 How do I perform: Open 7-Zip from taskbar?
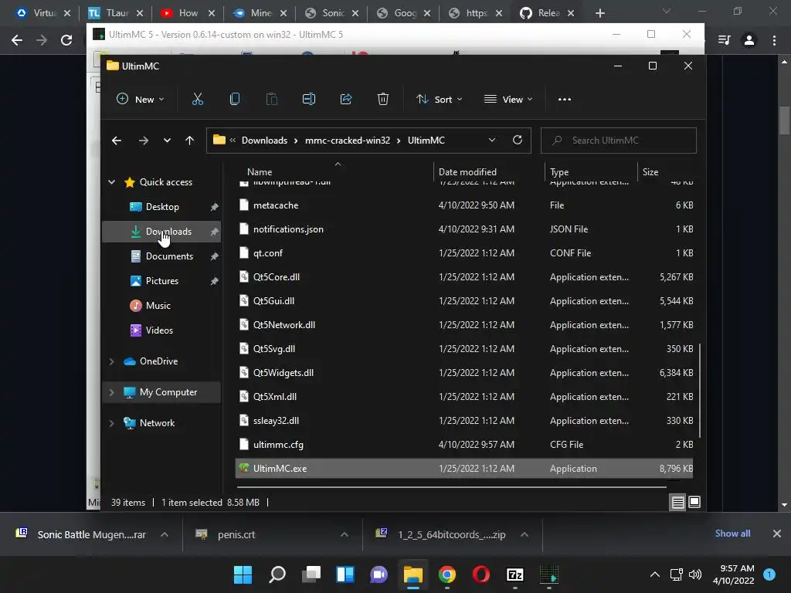tap(515, 574)
